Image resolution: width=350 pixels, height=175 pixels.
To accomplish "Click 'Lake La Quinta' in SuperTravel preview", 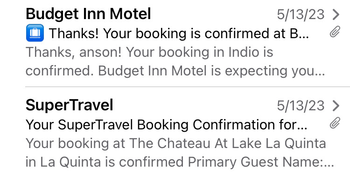I will (279, 144).
